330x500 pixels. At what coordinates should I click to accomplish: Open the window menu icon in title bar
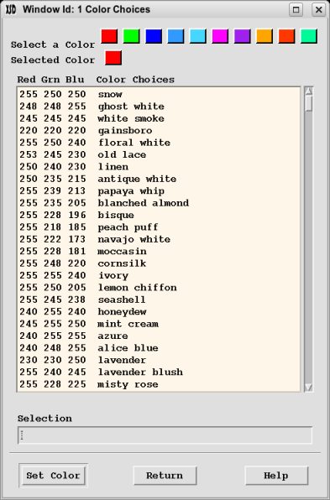[11, 9]
